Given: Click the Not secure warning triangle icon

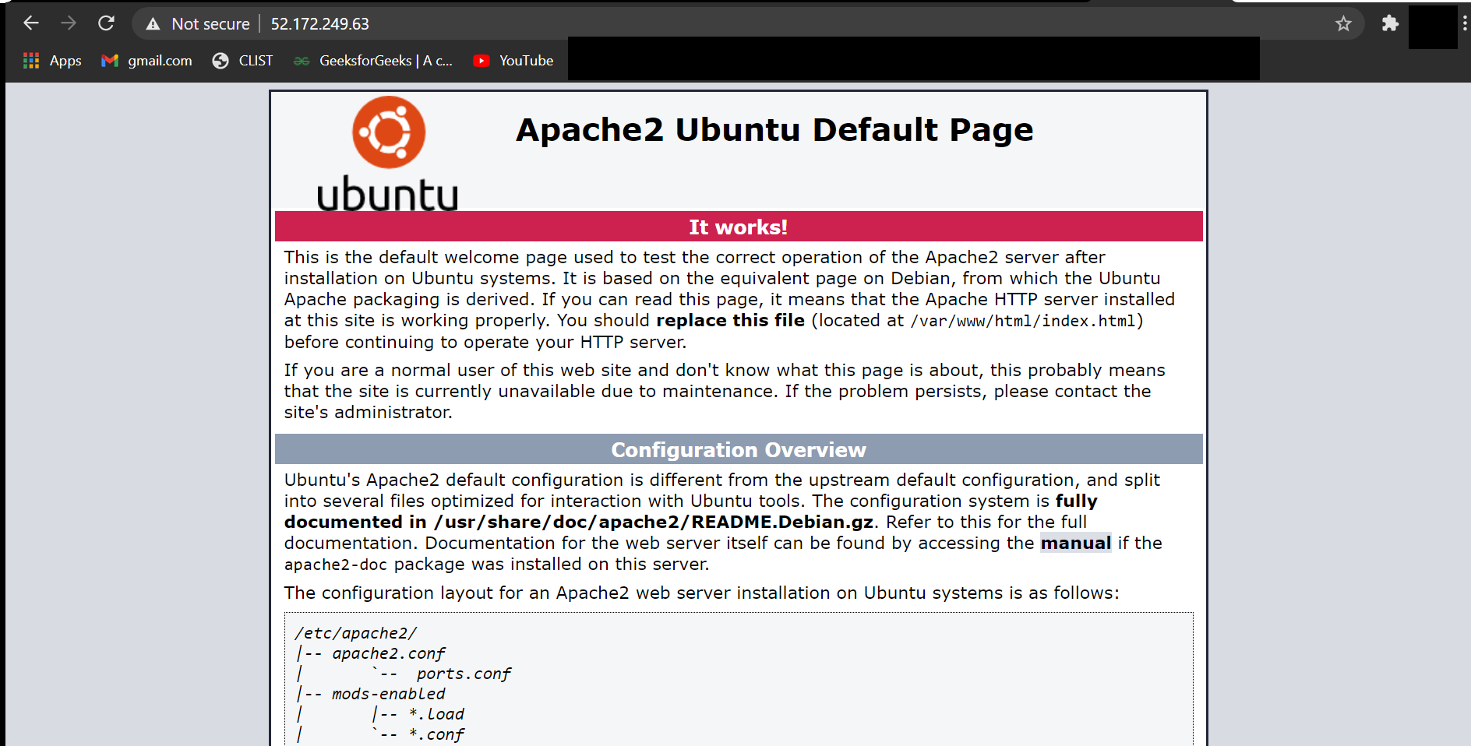Looking at the screenshot, I should point(153,24).
